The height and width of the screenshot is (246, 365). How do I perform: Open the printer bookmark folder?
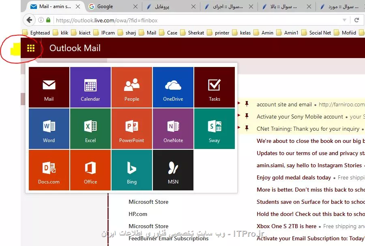[x=218, y=33]
